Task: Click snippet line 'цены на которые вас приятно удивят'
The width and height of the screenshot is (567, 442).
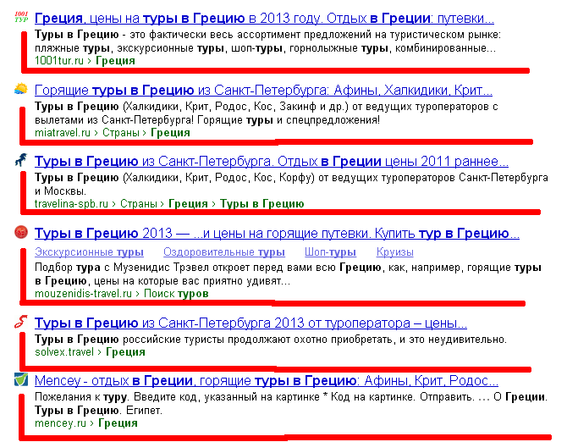Action: [192, 280]
